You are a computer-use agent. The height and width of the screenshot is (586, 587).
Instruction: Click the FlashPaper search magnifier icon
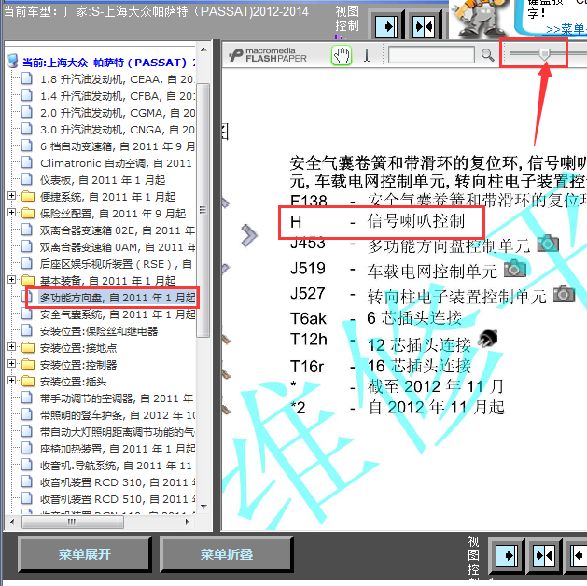[x=487, y=55]
